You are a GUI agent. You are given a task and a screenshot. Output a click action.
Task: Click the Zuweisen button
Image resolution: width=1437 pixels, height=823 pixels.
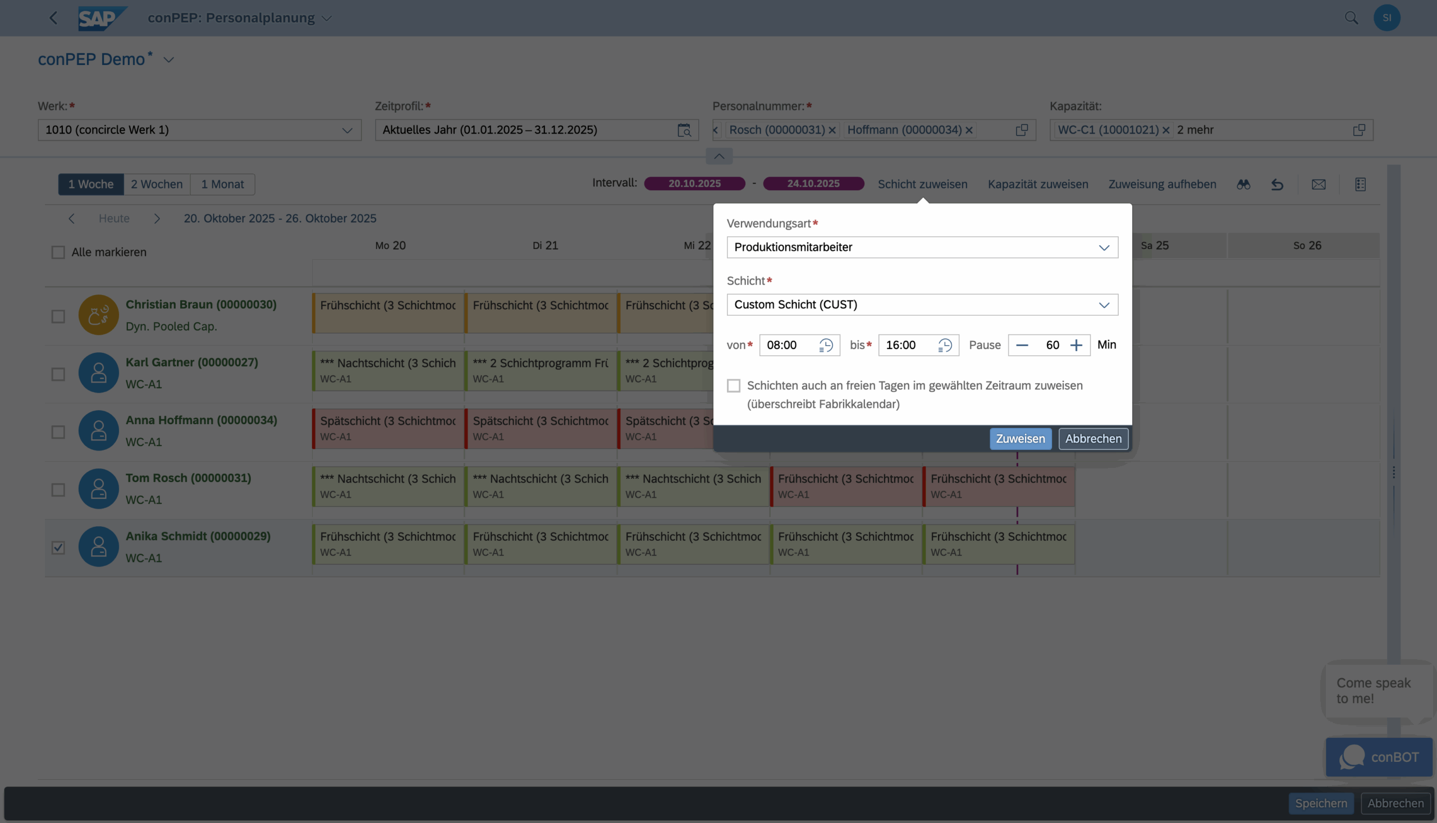1020,439
